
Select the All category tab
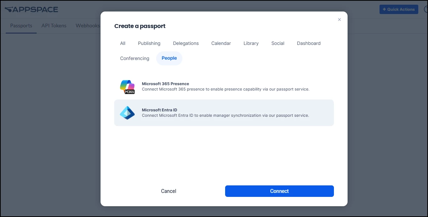[x=122, y=43]
